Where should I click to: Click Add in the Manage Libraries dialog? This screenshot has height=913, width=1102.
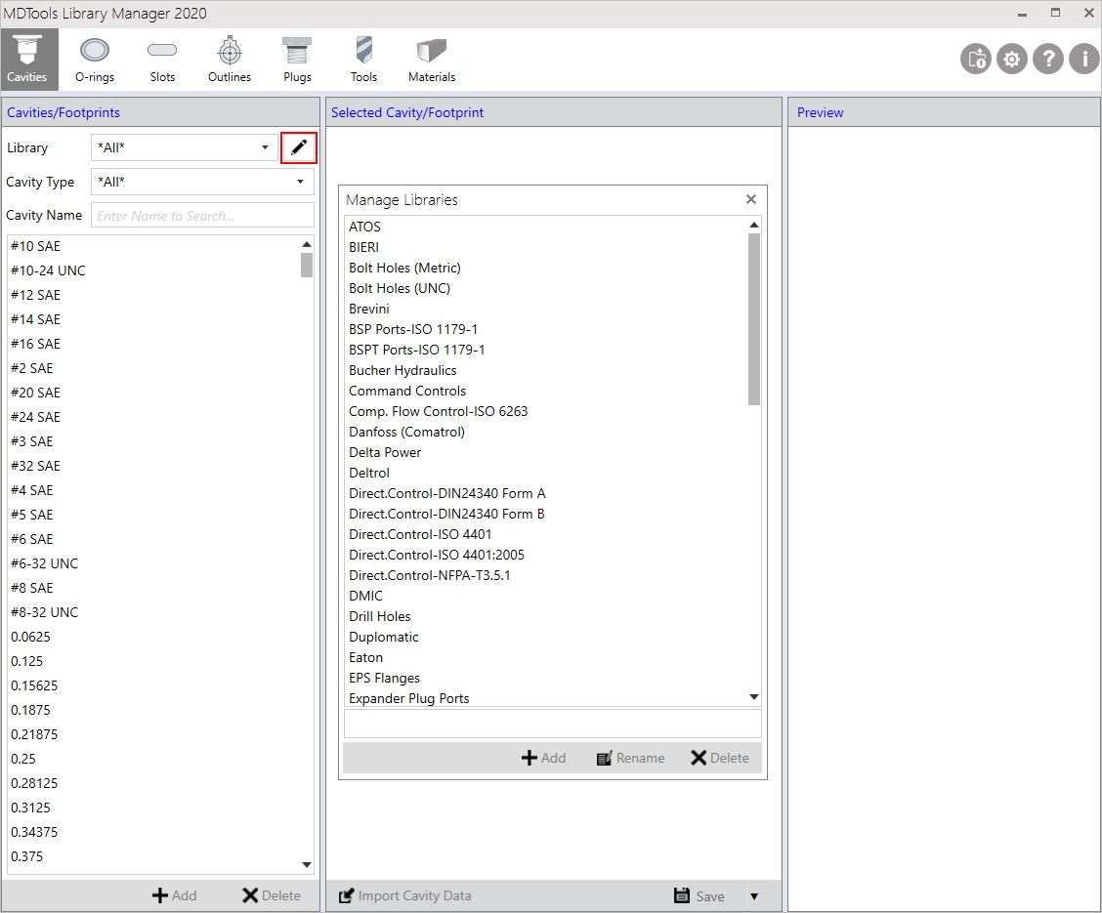[543, 757]
